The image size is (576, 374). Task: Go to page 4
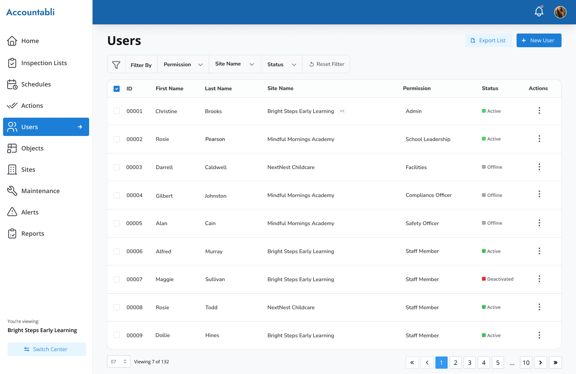coord(484,363)
